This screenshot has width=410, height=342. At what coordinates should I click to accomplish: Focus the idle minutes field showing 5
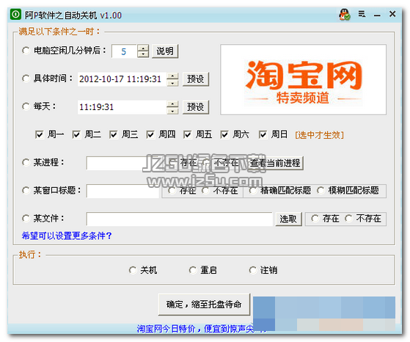(124, 51)
